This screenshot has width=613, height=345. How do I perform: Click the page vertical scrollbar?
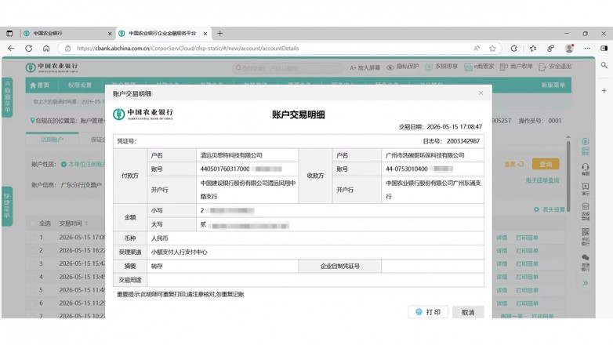click(x=568, y=176)
